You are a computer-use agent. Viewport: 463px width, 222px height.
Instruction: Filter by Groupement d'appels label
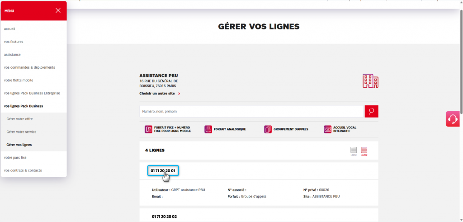pyautogui.click(x=291, y=129)
